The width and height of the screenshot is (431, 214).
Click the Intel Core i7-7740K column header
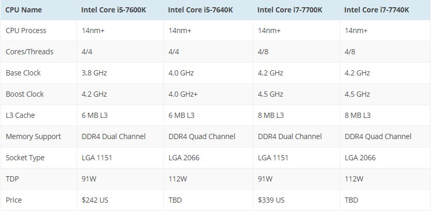tap(377, 9)
